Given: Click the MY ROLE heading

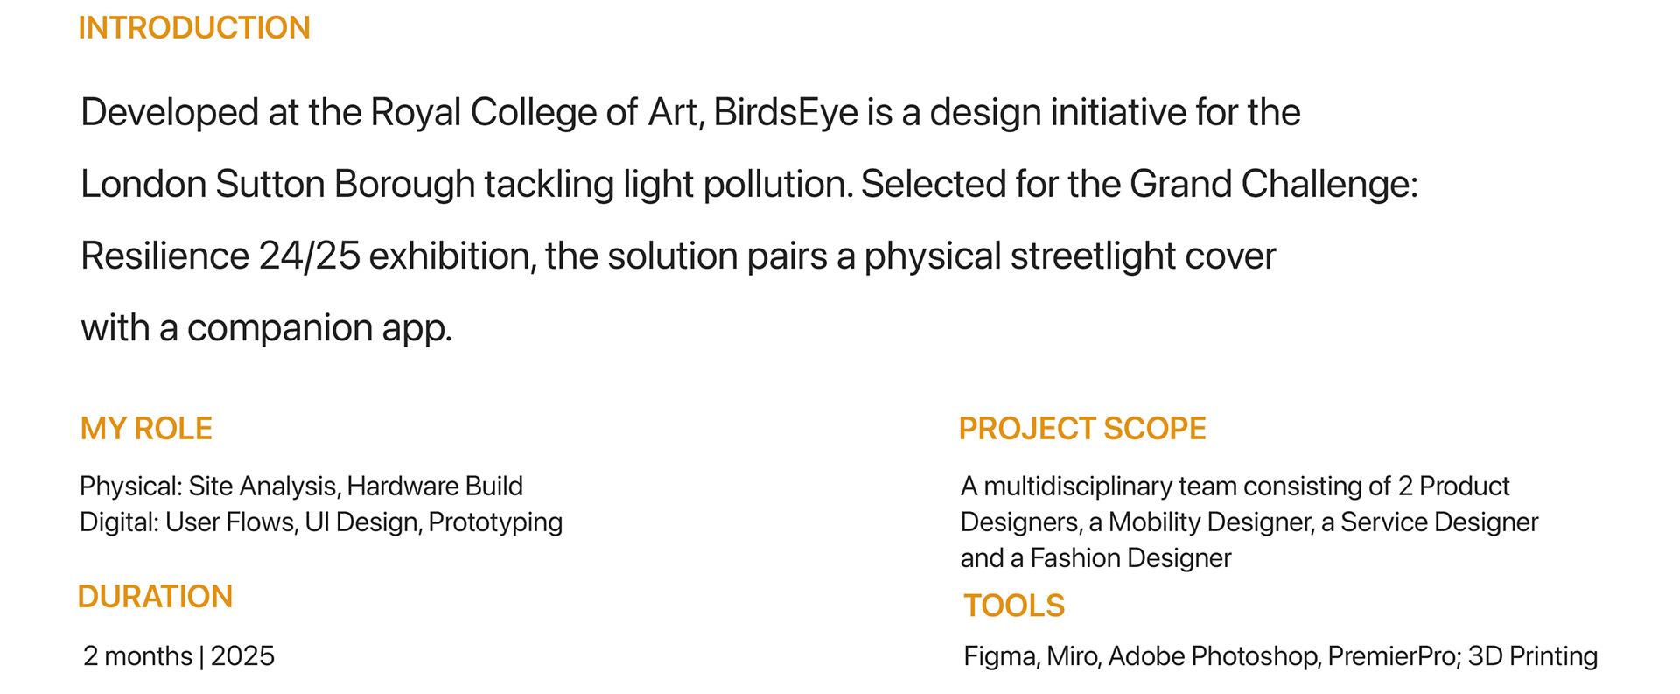Looking at the screenshot, I should (146, 429).
